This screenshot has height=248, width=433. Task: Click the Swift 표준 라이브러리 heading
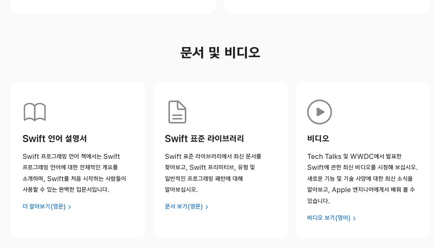[205, 138]
